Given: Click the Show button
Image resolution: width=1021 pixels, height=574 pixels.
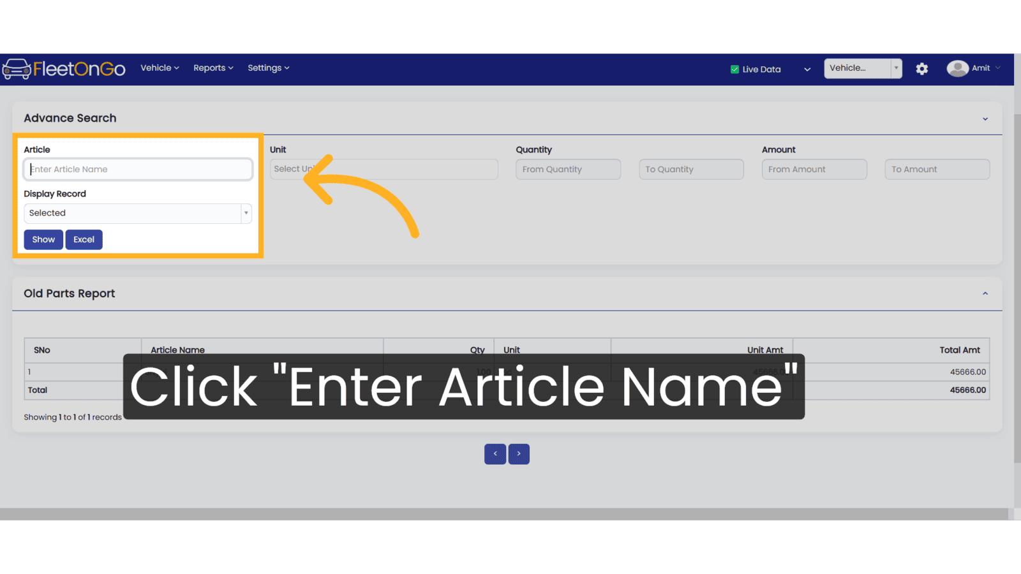Looking at the screenshot, I should (43, 240).
